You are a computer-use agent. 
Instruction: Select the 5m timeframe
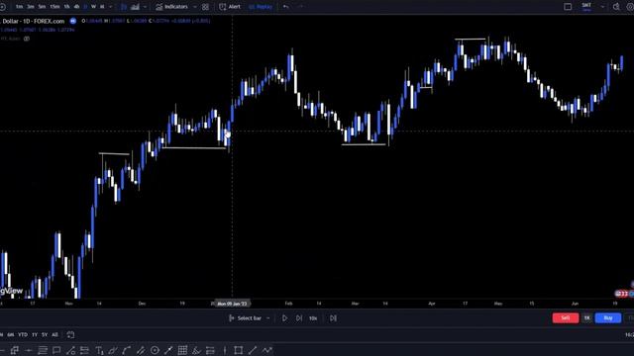point(42,7)
